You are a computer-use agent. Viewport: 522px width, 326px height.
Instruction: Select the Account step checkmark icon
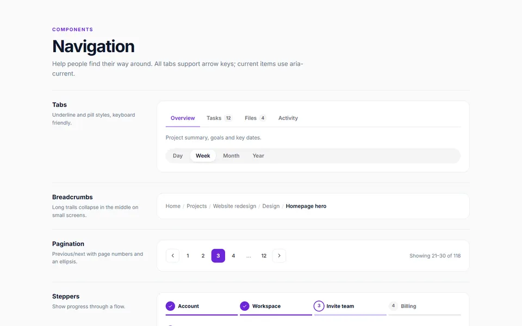coord(170,306)
